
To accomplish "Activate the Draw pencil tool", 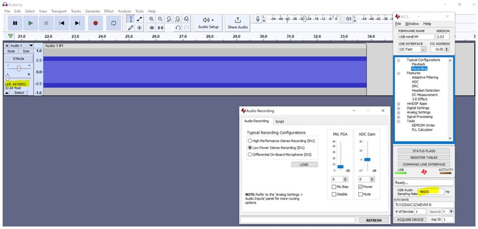I will click(x=131, y=28).
